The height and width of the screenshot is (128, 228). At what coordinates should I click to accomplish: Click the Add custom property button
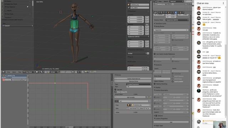171,122
